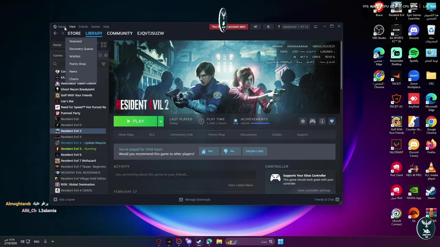This screenshot has height=247, width=440.
Task: Open the Games menu in Steam
Action: 95,26
